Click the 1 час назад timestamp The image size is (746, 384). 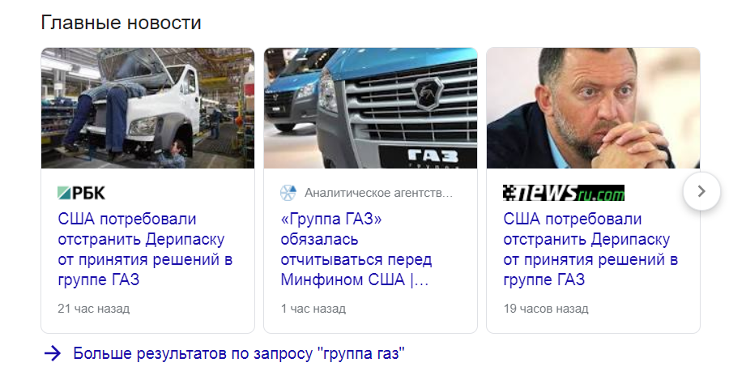[313, 309]
